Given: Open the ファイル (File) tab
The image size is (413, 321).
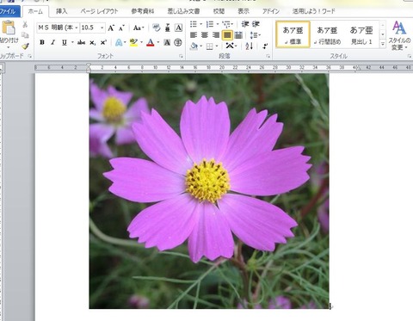Looking at the screenshot, I should 9,11.
